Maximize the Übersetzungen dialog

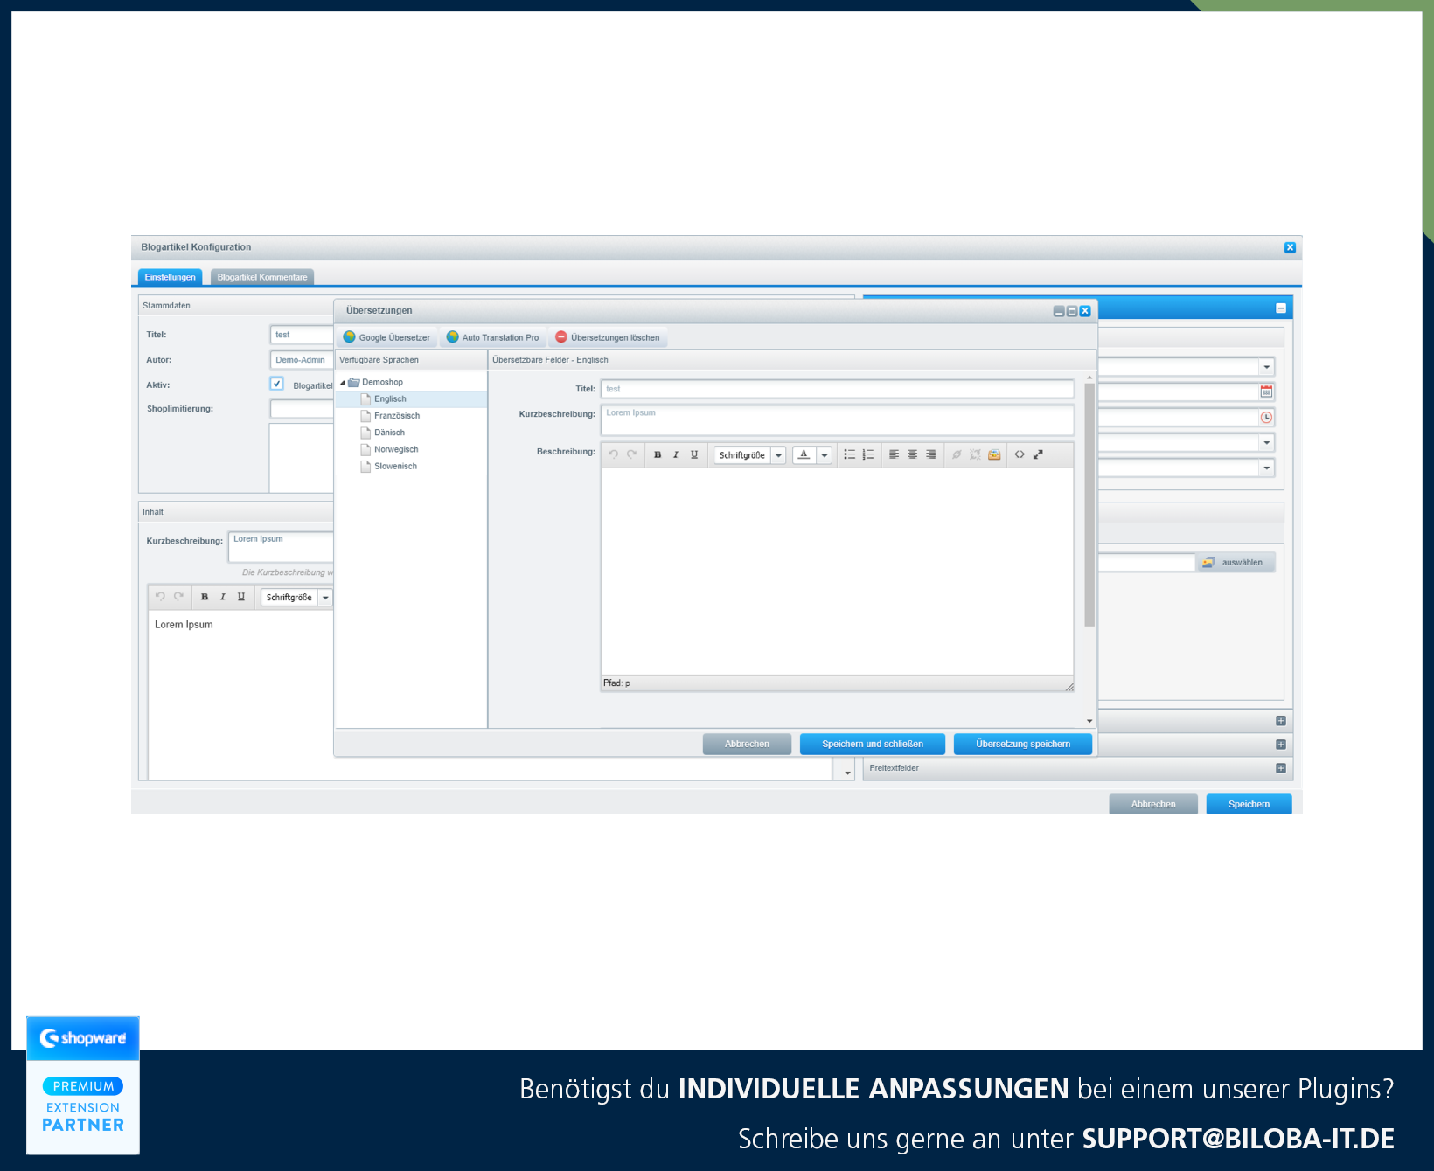[x=1072, y=311]
